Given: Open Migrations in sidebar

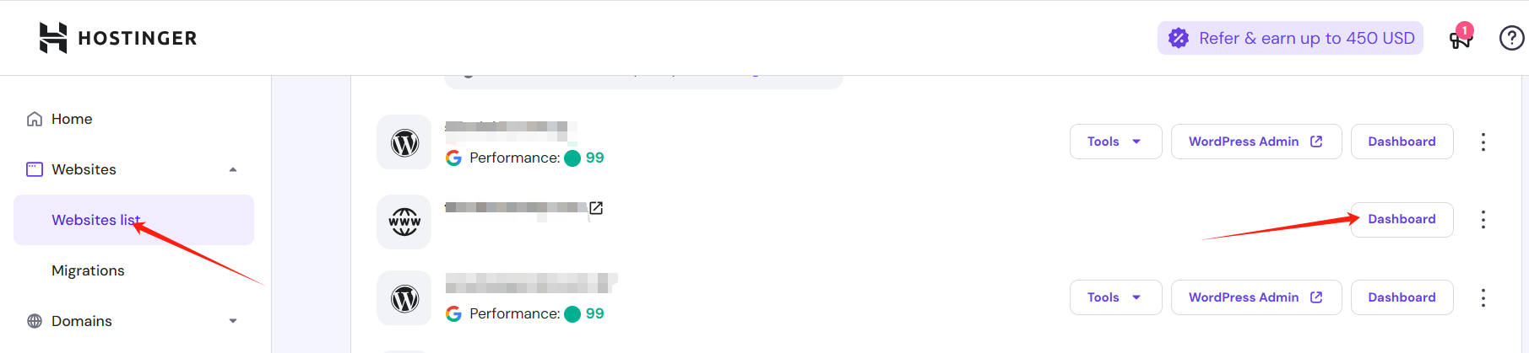Looking at the screenshot, I should click(x=88, y=270).
